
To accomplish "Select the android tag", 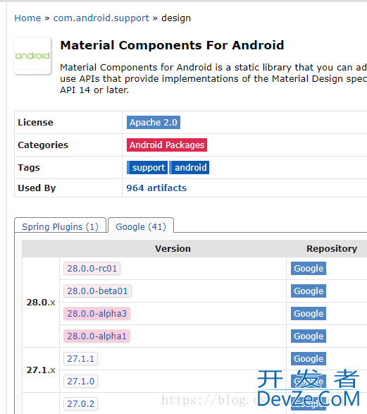I will (189, 168).
